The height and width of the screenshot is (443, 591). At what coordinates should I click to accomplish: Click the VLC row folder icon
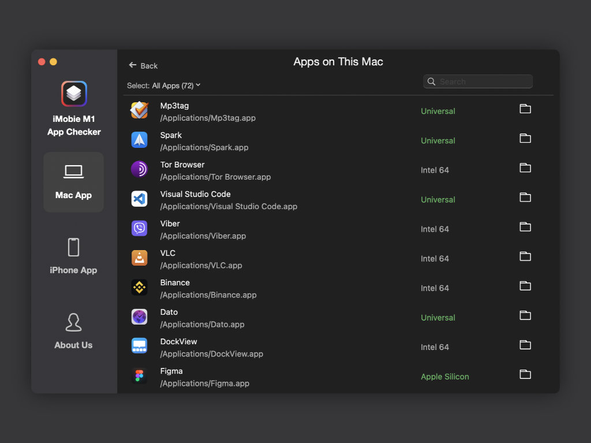pyautogui.click(x=525, y=256)
